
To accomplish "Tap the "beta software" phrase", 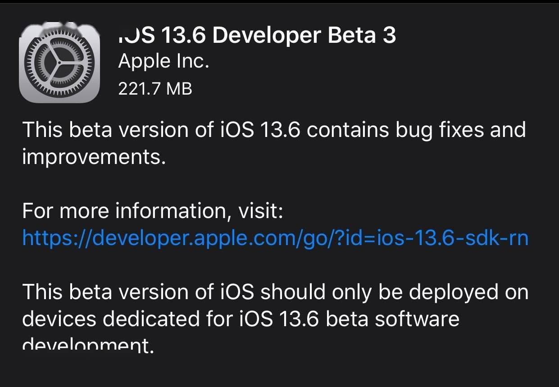I will (392, 319).
